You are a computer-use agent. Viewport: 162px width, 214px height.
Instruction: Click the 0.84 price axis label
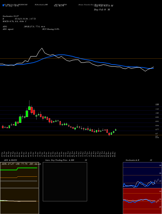pyautogui.click(x=157, y=125)
